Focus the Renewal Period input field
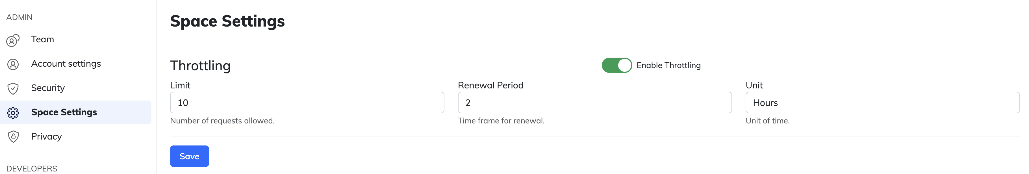Image resolution: width=1029 pixels, height=174 pixels. click(594, 103)
